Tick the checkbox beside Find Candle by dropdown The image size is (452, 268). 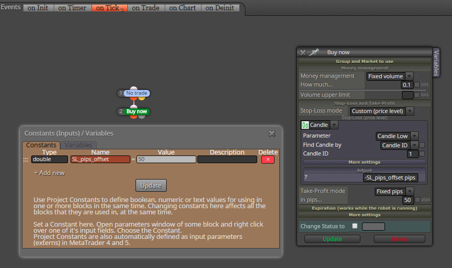tap(422, 145)
